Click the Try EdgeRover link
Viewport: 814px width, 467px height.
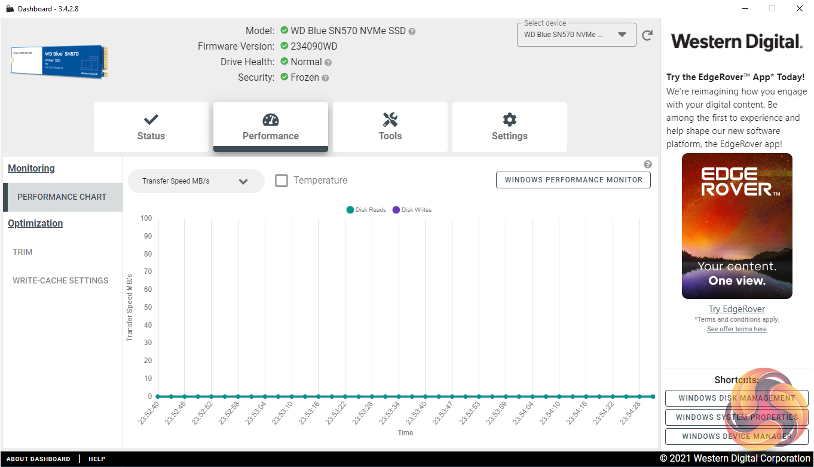pyautogui.click(x=737, y=309)
